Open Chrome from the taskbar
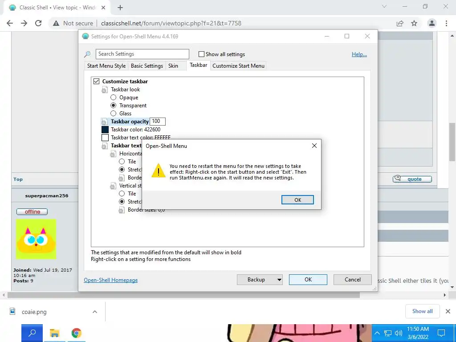 coord(77,333)
